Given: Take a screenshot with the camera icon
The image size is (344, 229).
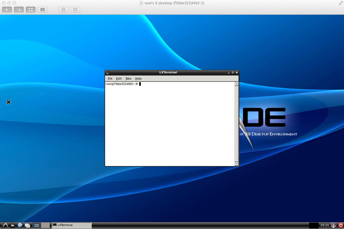Looking at the screenshot, I should 42,10.
